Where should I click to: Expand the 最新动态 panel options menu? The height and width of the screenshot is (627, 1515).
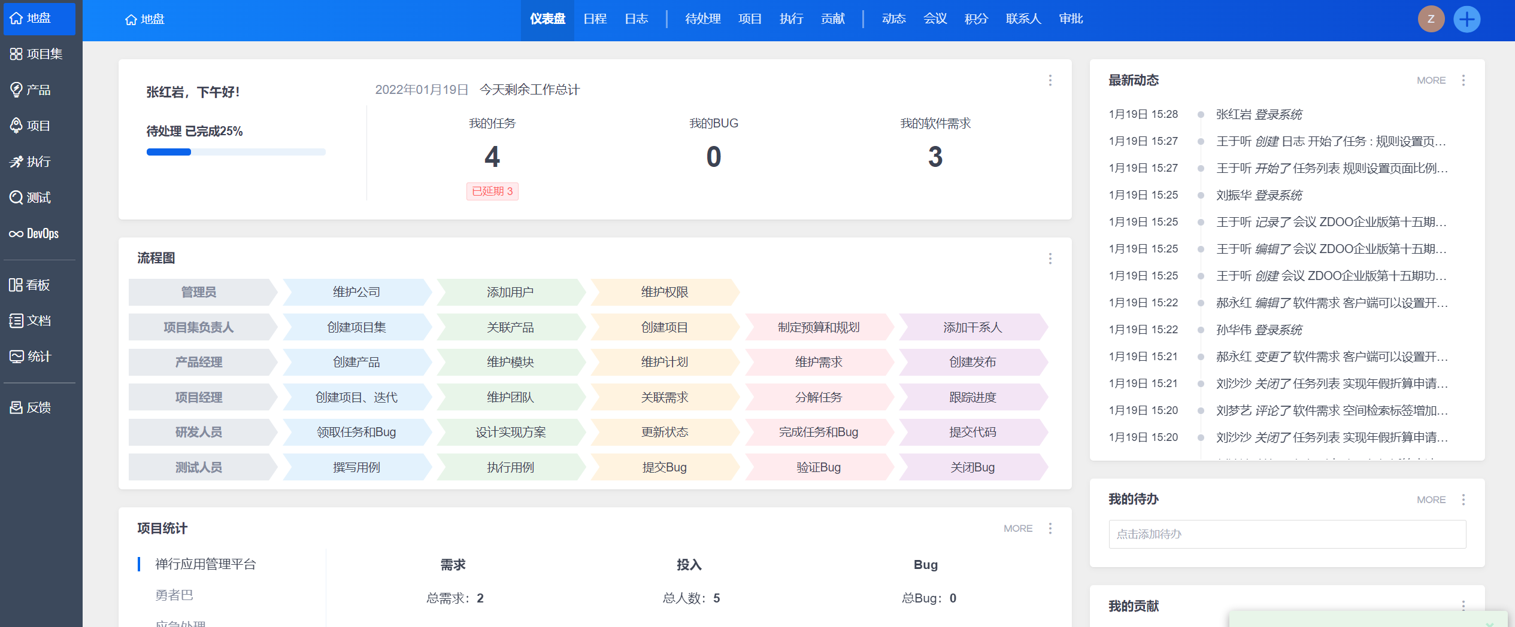point(1463,80)
